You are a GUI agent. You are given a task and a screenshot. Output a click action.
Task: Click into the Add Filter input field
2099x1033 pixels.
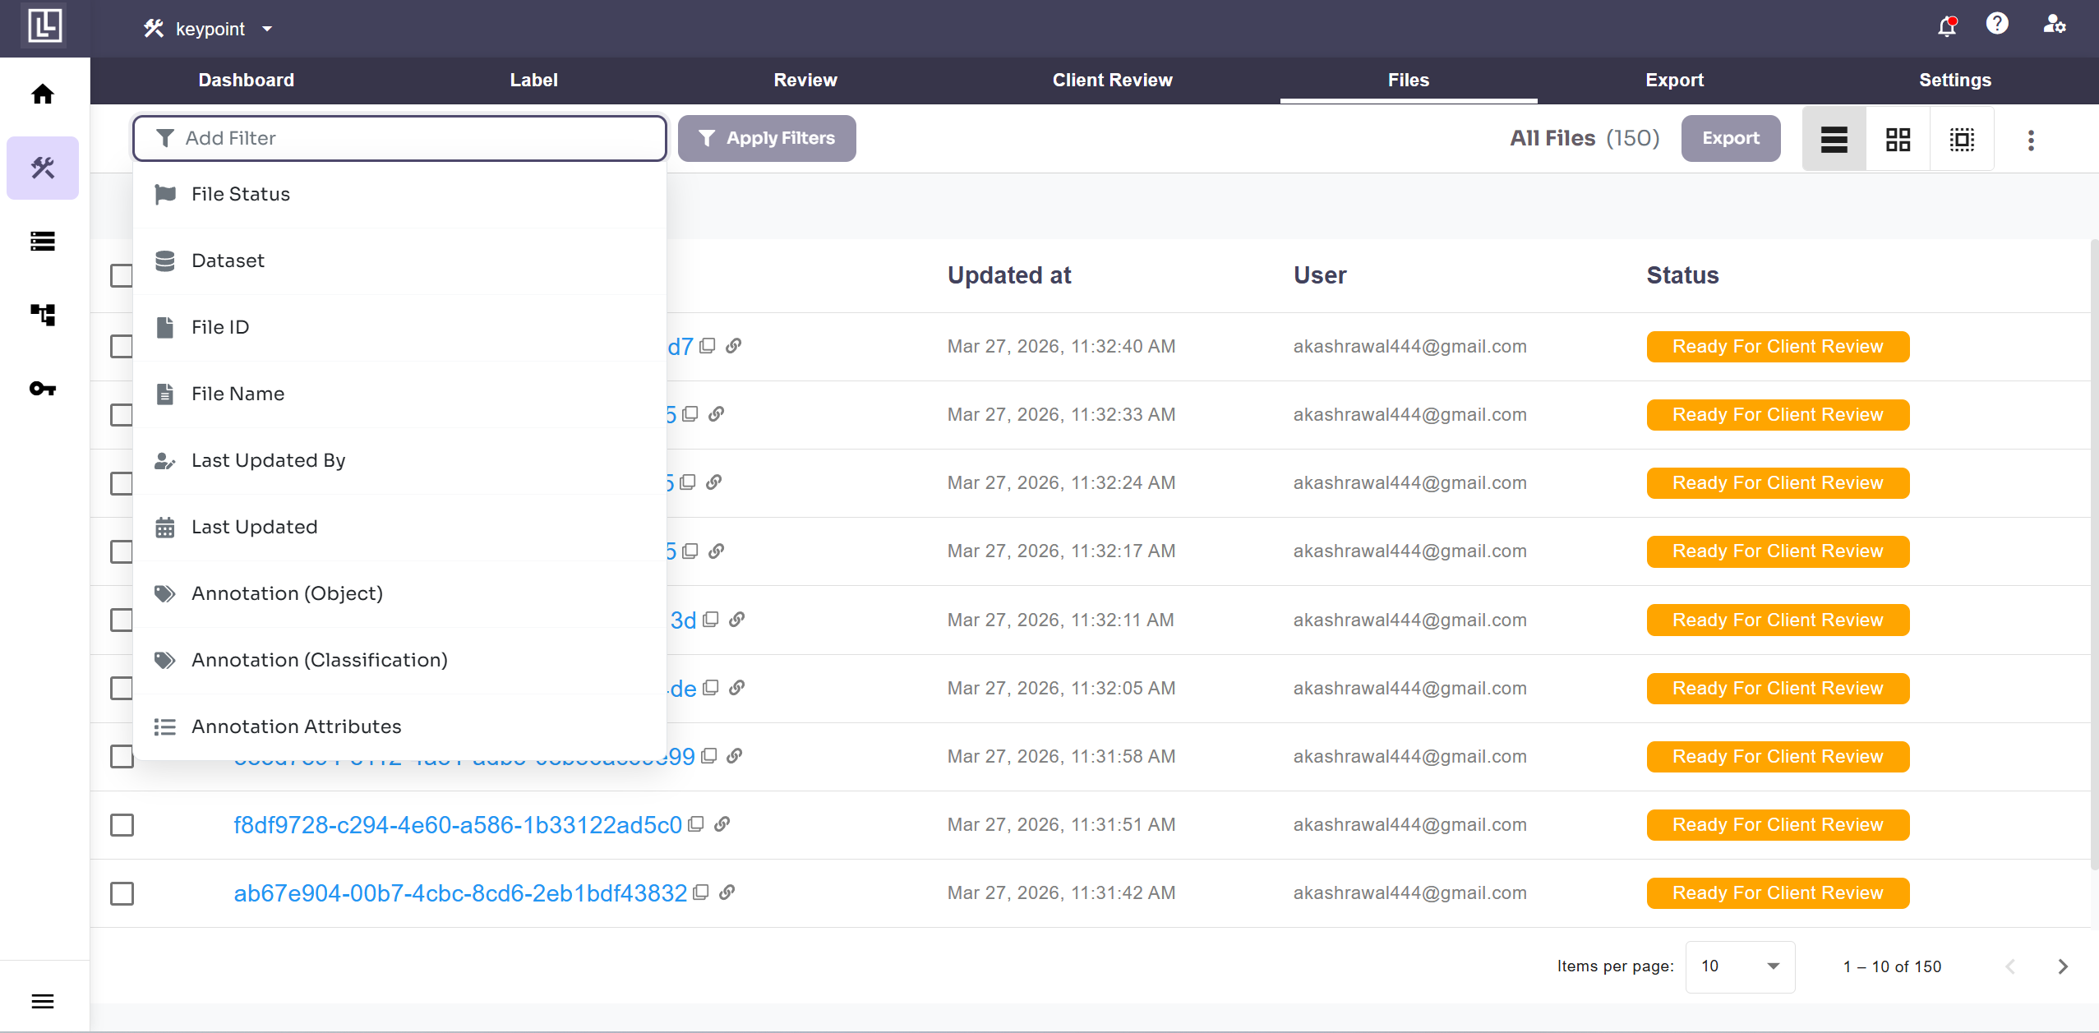(399, 138)
